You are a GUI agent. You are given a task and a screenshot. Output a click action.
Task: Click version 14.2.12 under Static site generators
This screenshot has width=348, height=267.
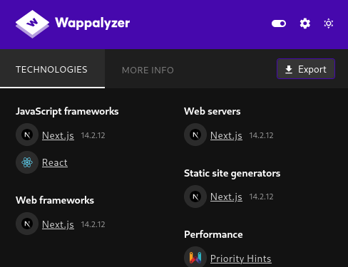261,197
